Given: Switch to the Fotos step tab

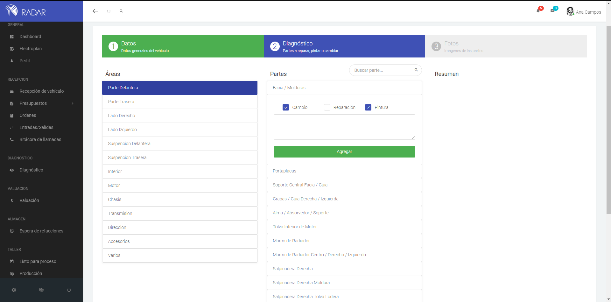Looking at the screenshot, I should coord(506,46).
